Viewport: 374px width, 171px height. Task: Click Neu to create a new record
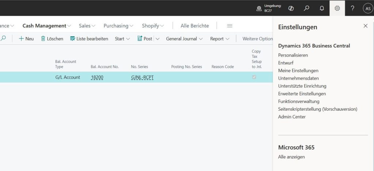pos(26,39)
